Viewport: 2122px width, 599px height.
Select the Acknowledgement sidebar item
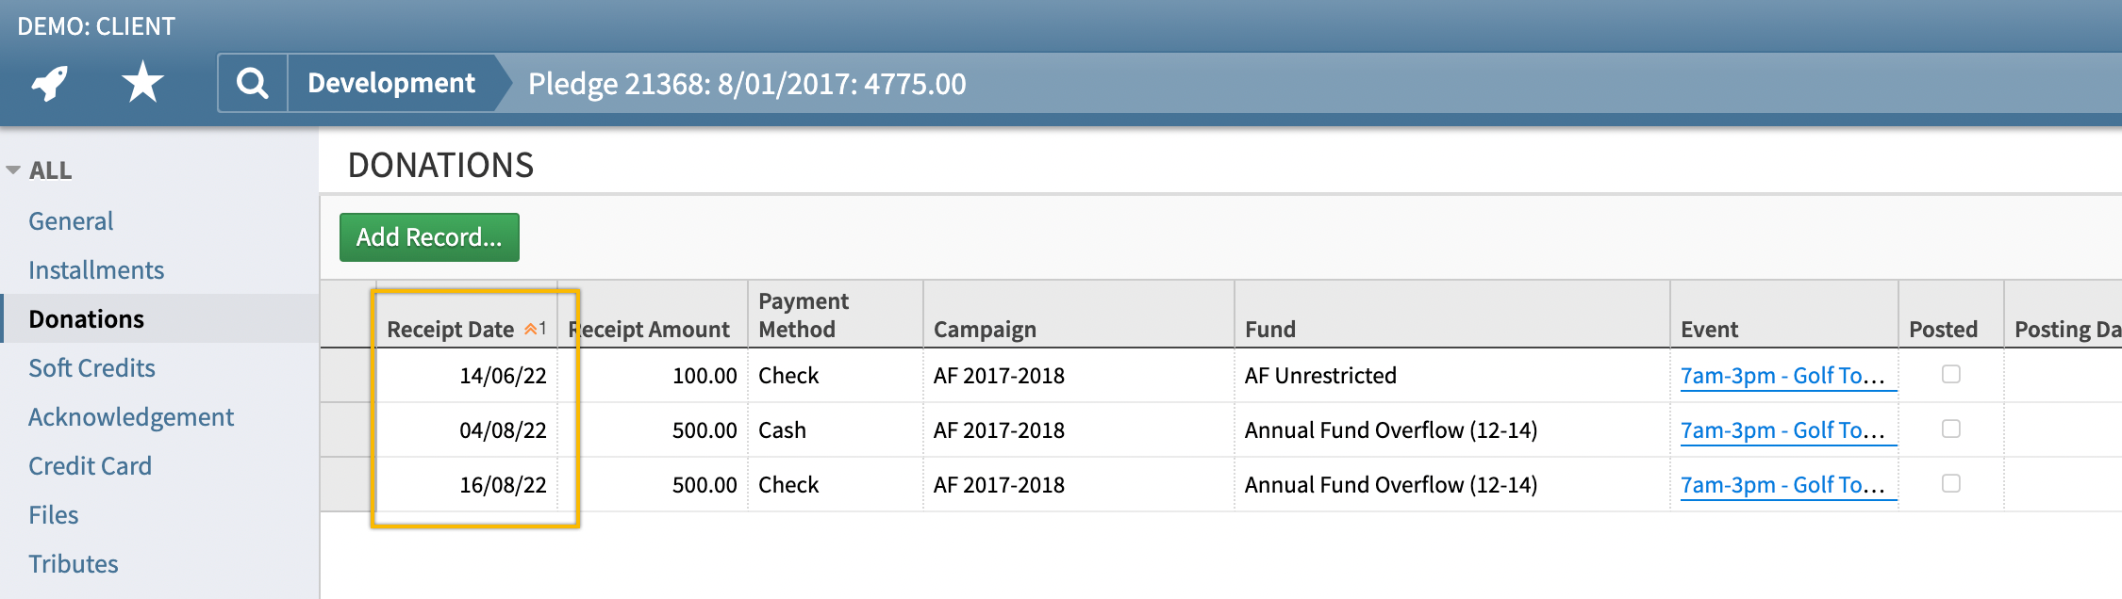point(131,417)
